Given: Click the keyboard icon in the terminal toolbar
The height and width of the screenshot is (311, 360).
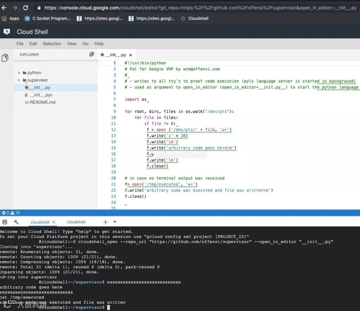Looking at the screenshot, I should tap(5, 222).
